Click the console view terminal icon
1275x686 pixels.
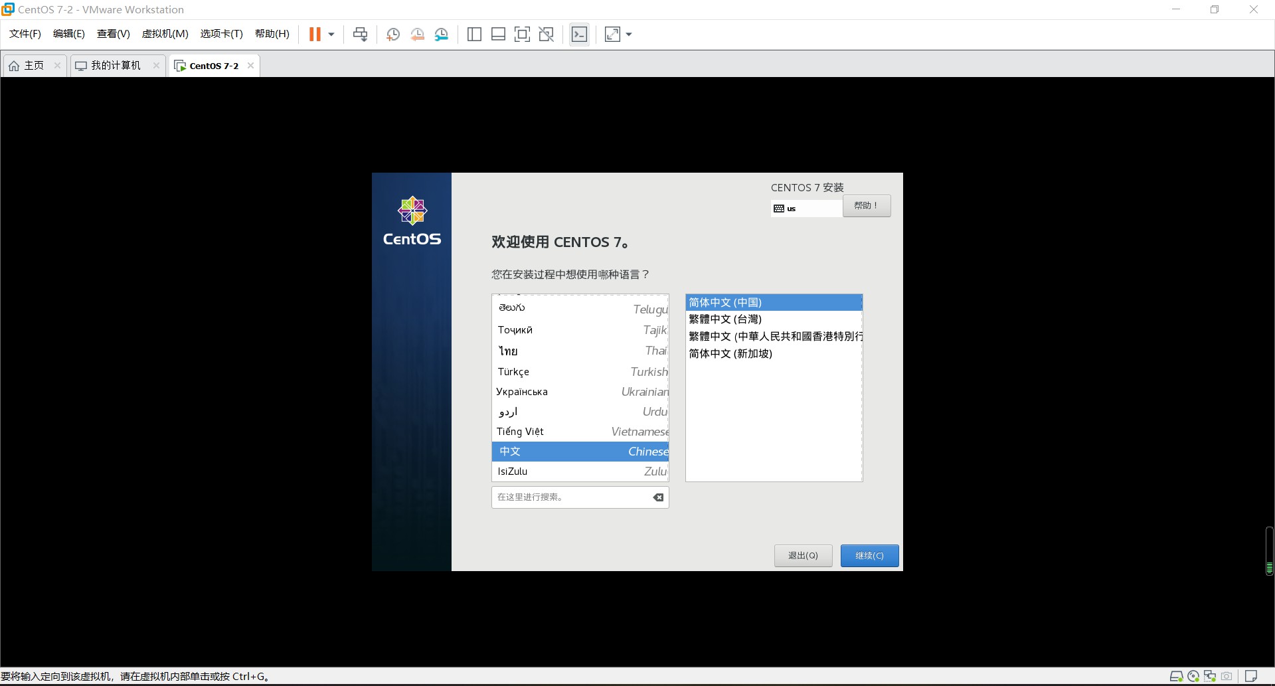(x=579, y=35)
